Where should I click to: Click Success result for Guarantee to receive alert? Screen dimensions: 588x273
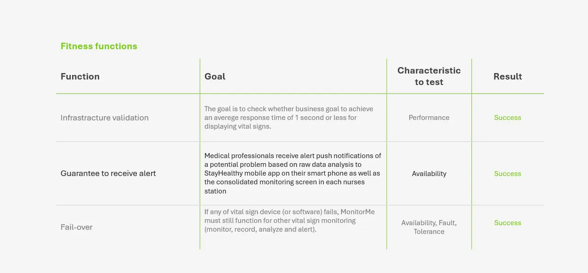point(508,174)
